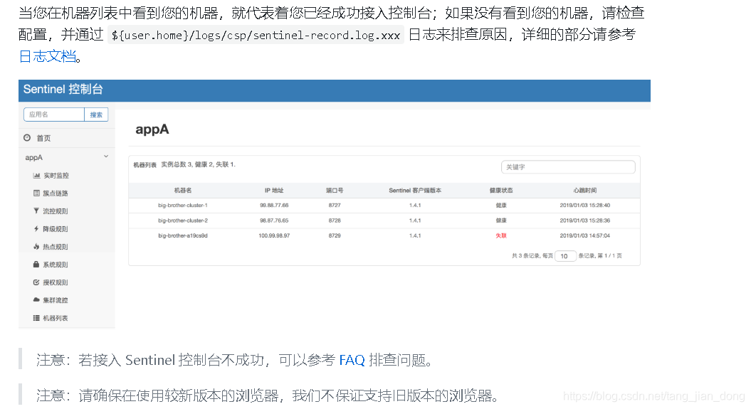Select machine name big-brother-cluster-2
The width and height of the screenshot is (751, 409).
[x=183, y=221]
